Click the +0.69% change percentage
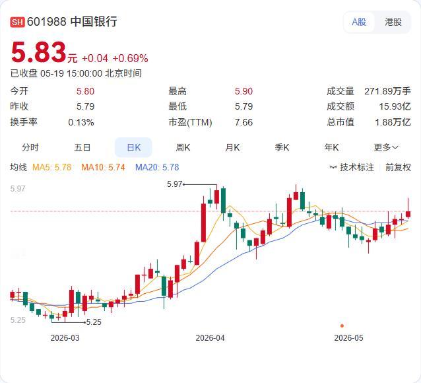The height and width of the screenshot is (383, 421). coord(130,59)
